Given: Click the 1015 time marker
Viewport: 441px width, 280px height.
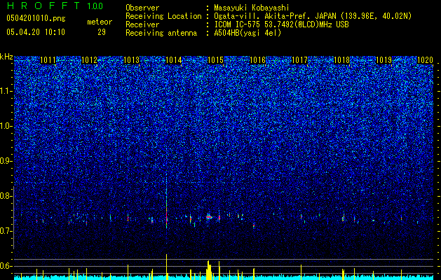Looking at the screenshot, I should (x=215, y=60).
